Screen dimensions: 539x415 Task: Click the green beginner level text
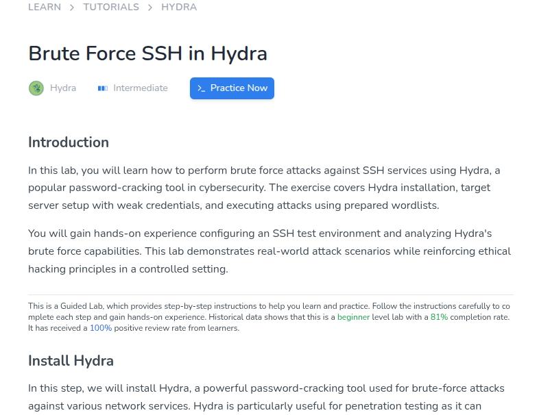pyautogui.click(x=353, y=317)
